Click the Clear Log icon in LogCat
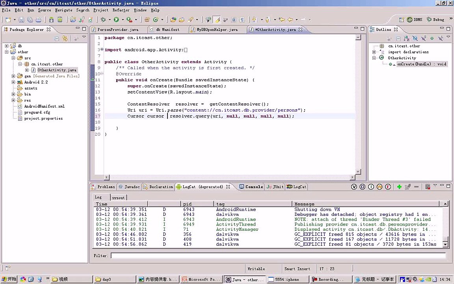The width and height of the screenshot is (454, 284). (428, 187)
